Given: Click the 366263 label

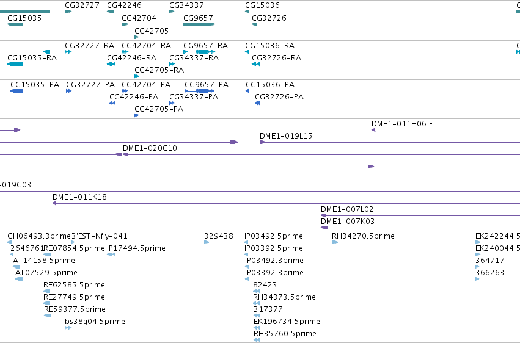Looking at the screenshot, I should [x=489, y=273].
